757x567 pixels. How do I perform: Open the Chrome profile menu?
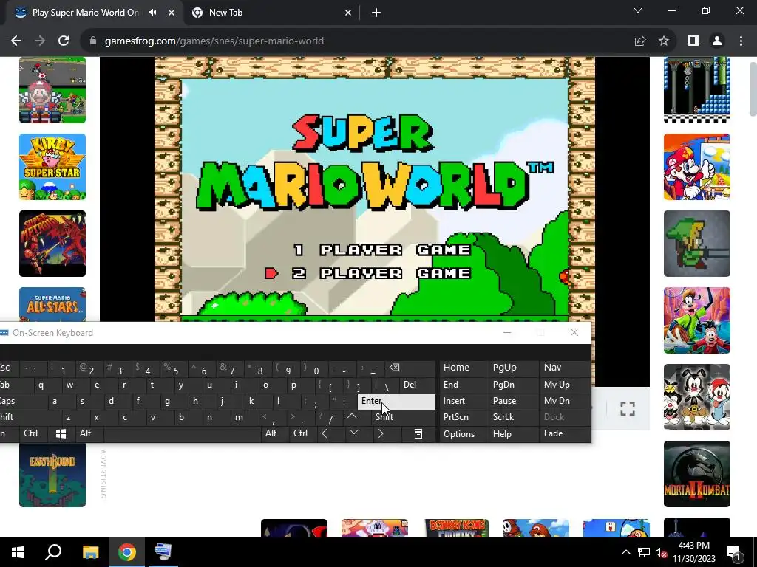(717, 41)
